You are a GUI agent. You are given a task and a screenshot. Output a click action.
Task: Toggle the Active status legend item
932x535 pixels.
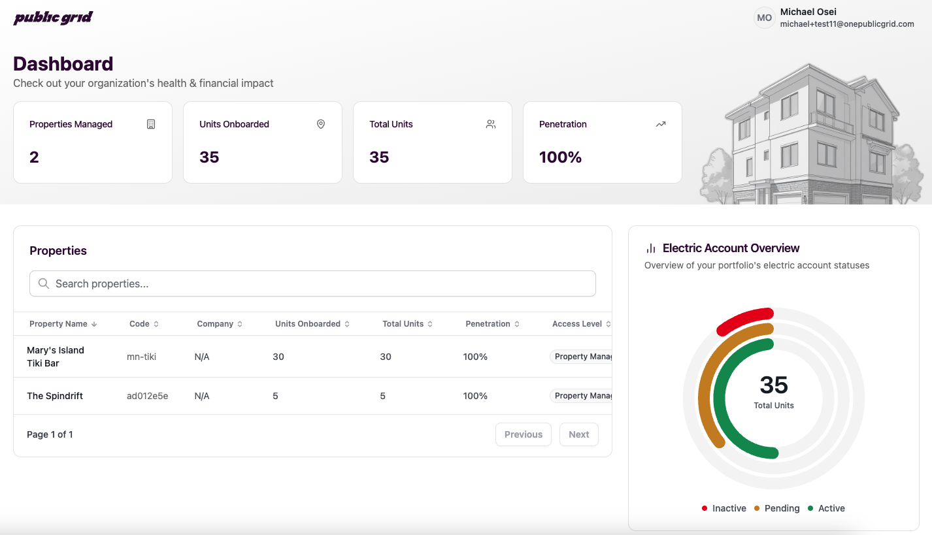coord(826,508)
